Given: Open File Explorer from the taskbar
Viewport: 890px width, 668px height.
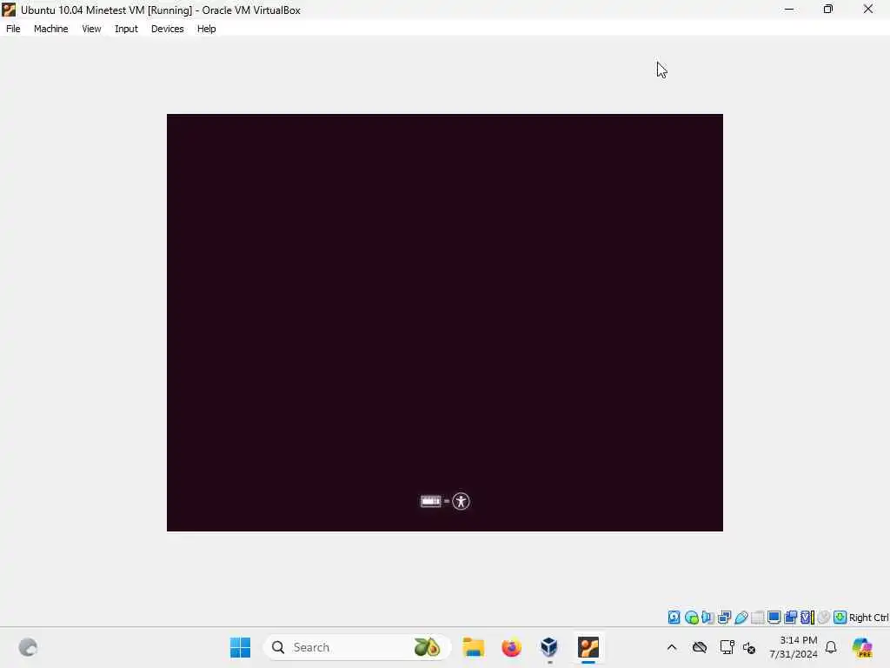Looking at the screenshot, I should click(x=474, y=647).
